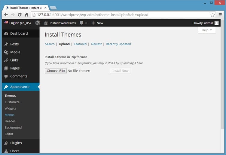Click the Choose File button

56,71
